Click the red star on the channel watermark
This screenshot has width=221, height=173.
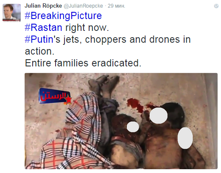pyautogui.click(x=68, y=99)
